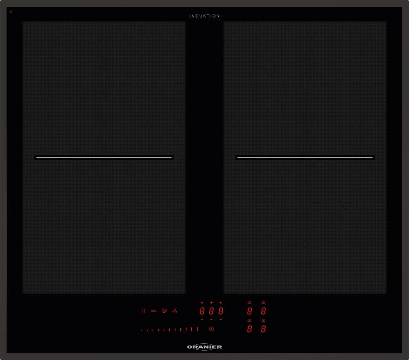Image resolution: width=409 pixels, height=360 pixels.
Task: Tap the bottom-right cooking zone indicator icon
Action: coord(263,320)
